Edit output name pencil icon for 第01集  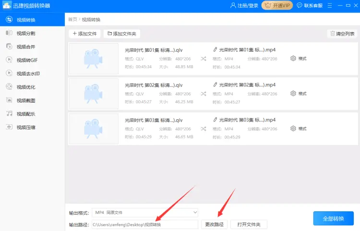[215, 49]
